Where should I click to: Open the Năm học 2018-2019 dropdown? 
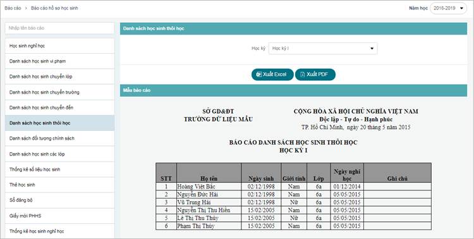[448, 8]
